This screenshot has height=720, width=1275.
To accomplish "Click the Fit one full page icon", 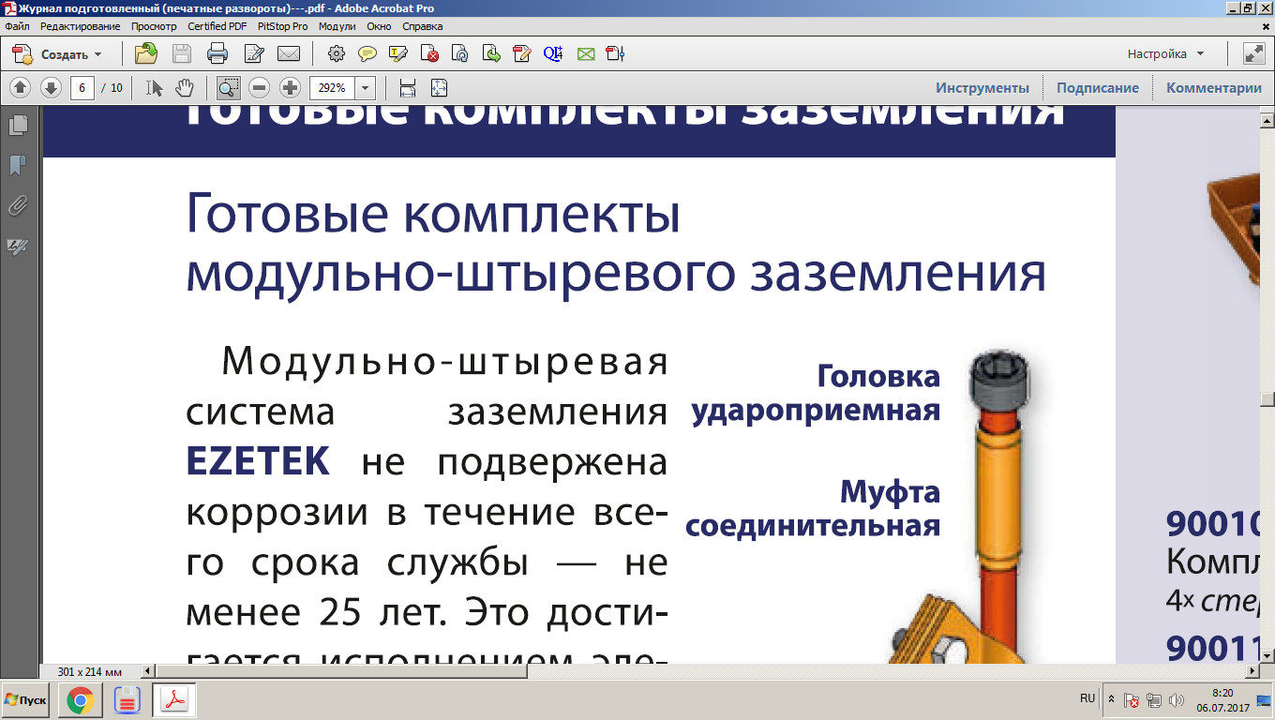I will [x=439, y=88].
